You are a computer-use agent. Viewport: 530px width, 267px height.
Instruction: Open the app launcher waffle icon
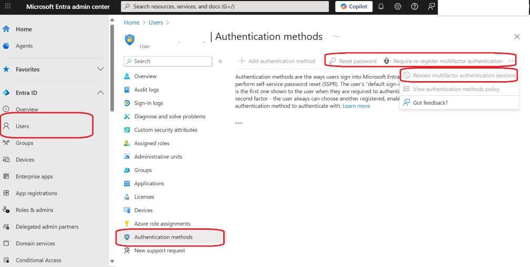pos(8,6)
